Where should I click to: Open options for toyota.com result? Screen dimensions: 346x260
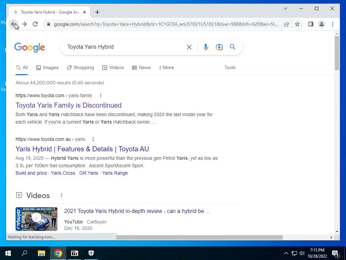pyautogui.click(x=101, y=95)
